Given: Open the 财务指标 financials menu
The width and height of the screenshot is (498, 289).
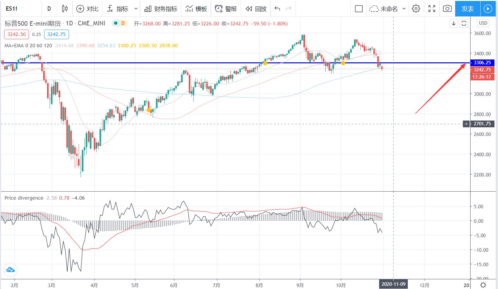Looking at the screenshot, I should tap(161, 9).
